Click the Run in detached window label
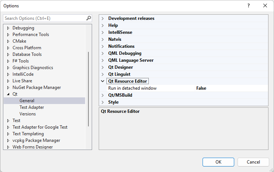274x172 pixels. coord(132,88)
